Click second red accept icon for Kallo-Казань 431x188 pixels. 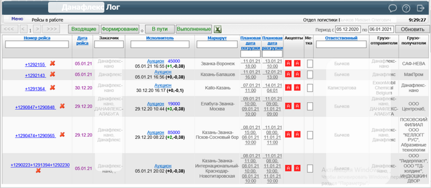pyautogui.click(x=297, y=88)
